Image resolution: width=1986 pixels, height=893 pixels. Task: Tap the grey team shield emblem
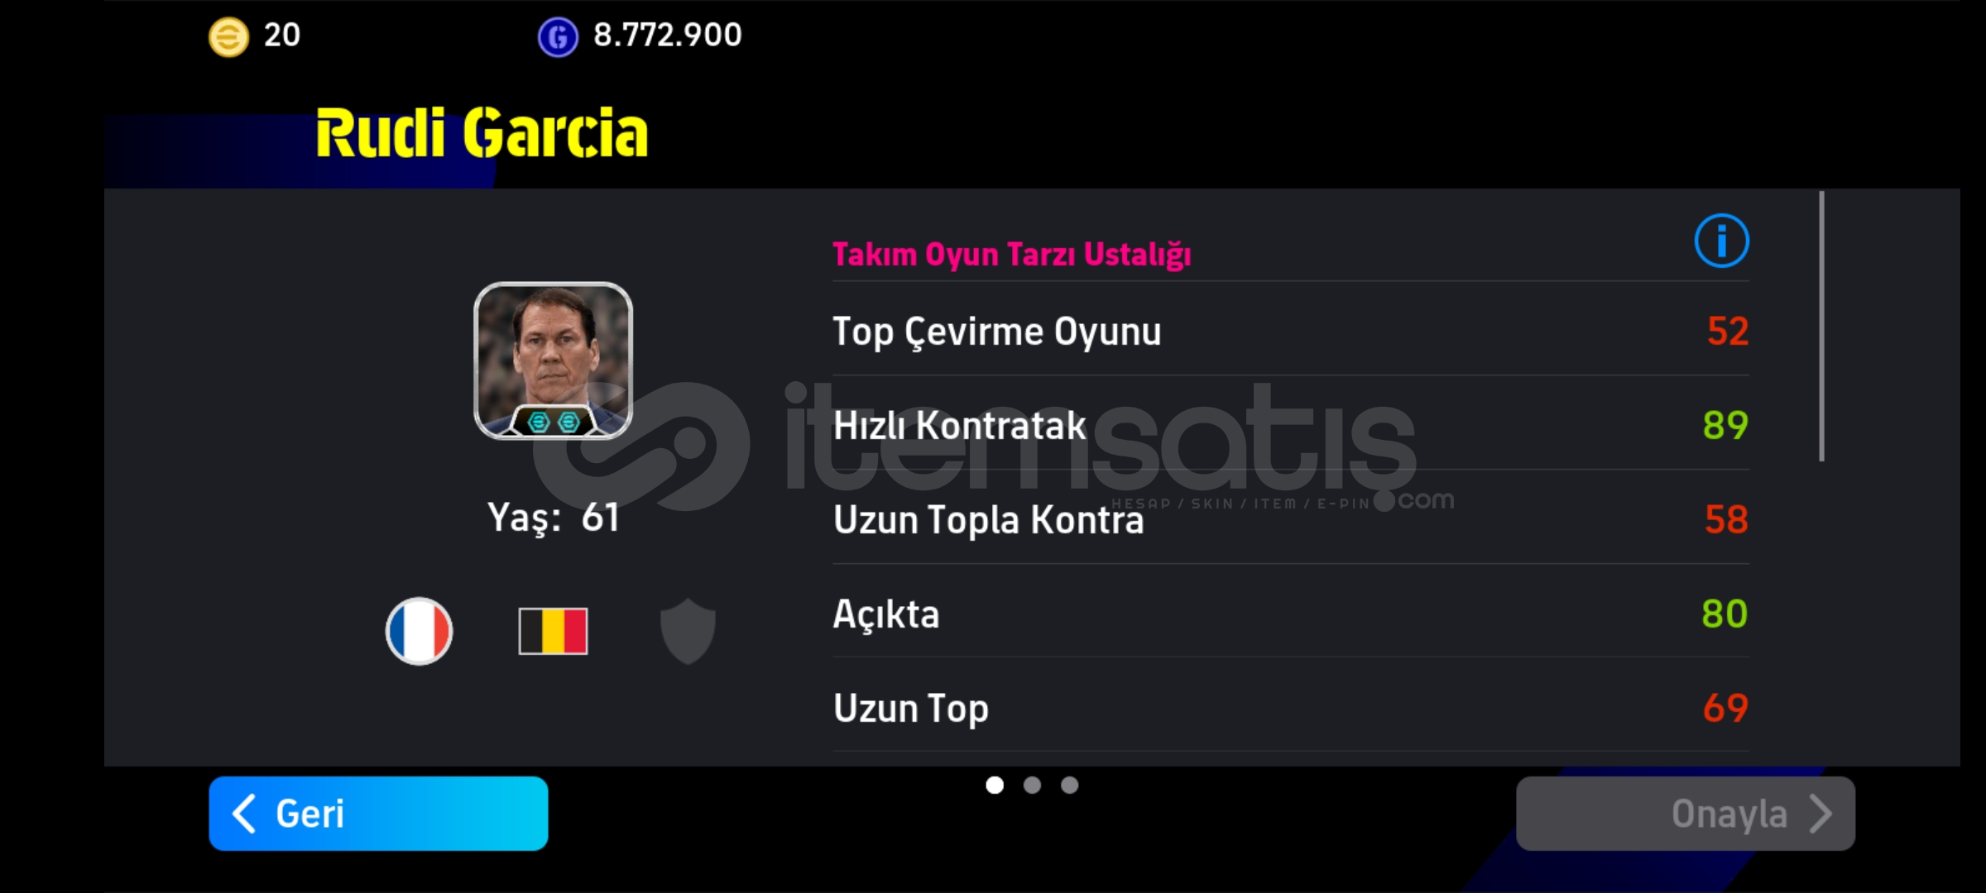(x=688, y=631)
